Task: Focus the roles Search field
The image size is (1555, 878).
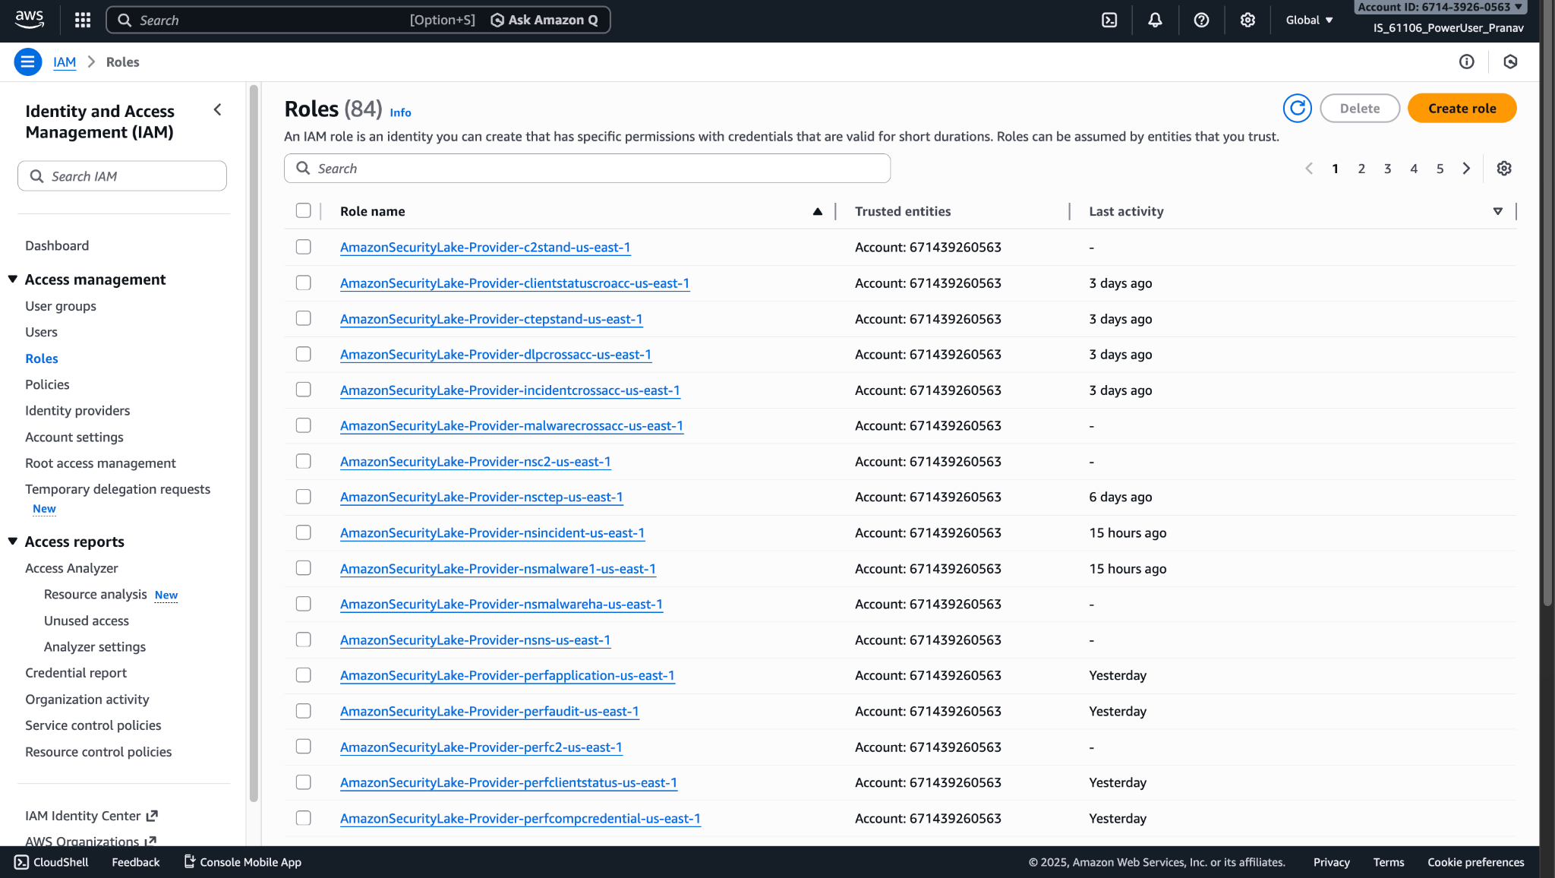Action: [587, 169]
